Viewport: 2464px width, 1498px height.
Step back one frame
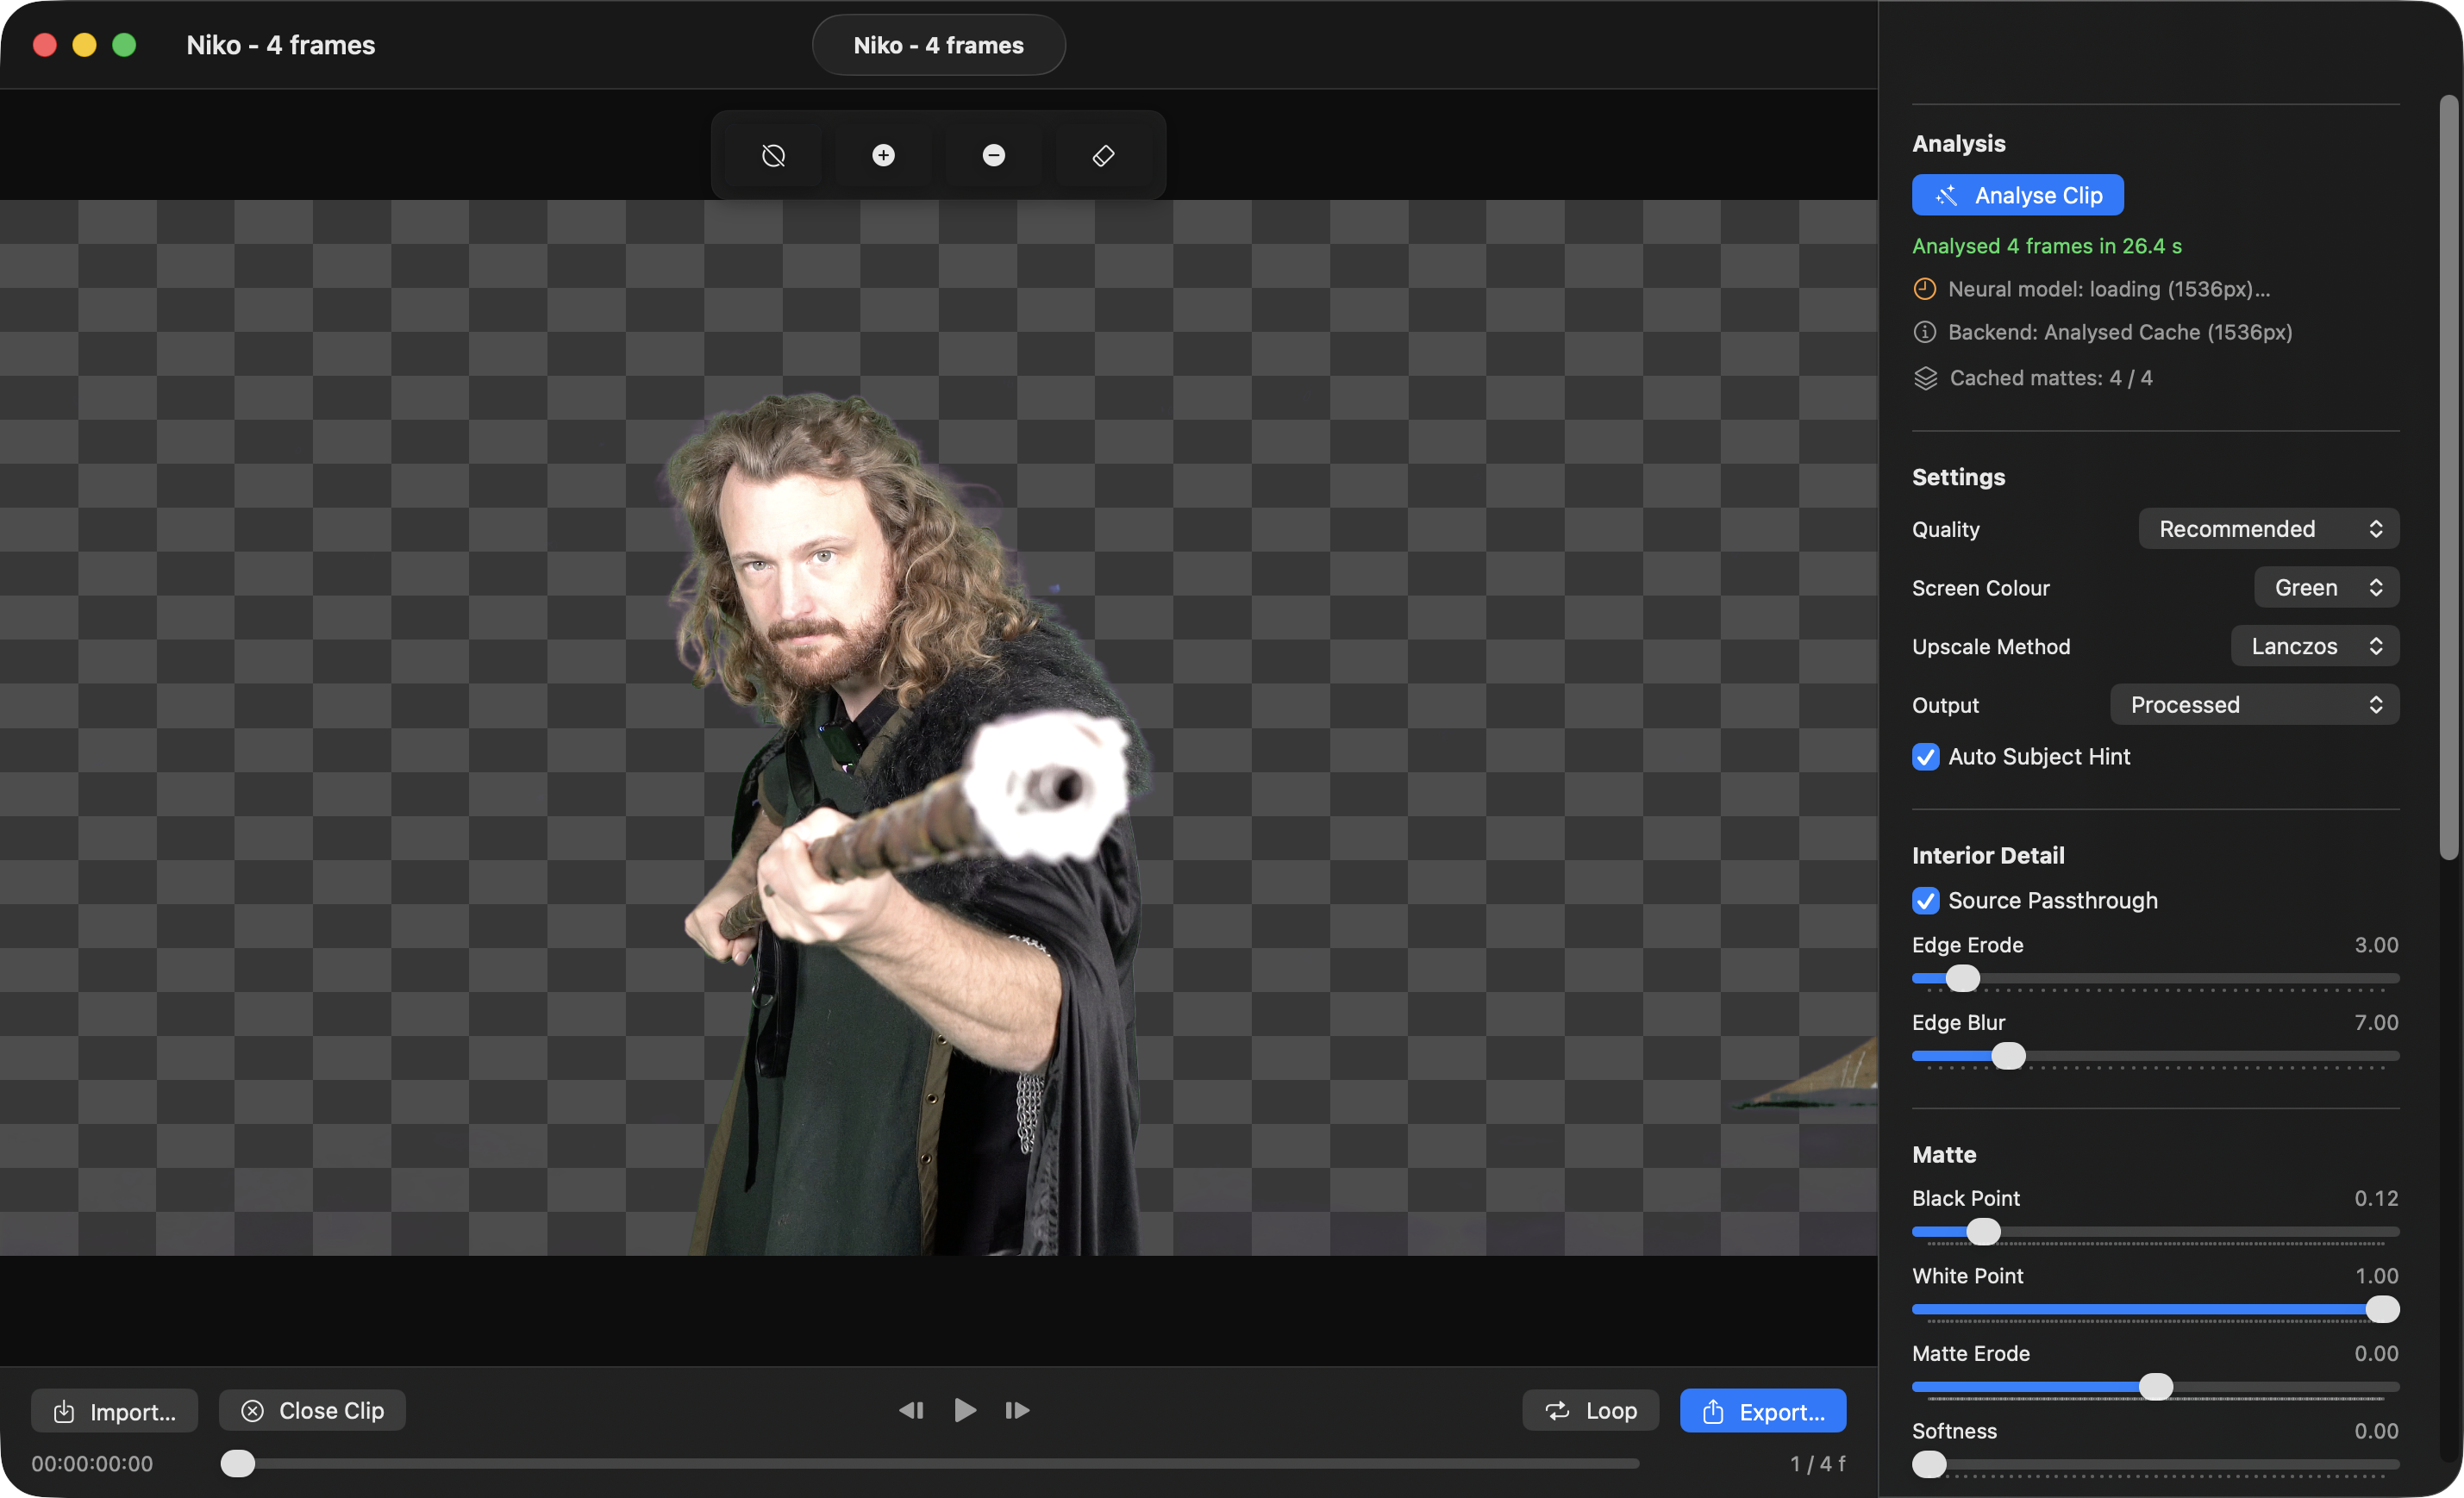point(911,1410)
